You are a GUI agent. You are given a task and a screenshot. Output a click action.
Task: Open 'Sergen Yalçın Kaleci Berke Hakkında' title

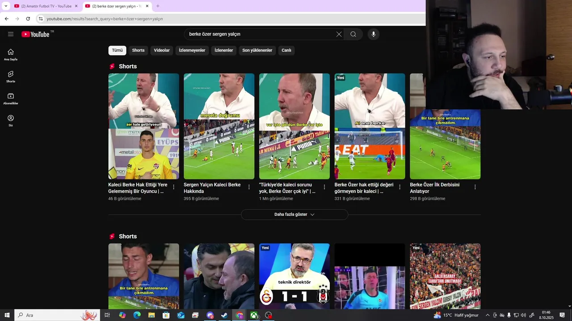pyautogui.click(x=212, y=188)
